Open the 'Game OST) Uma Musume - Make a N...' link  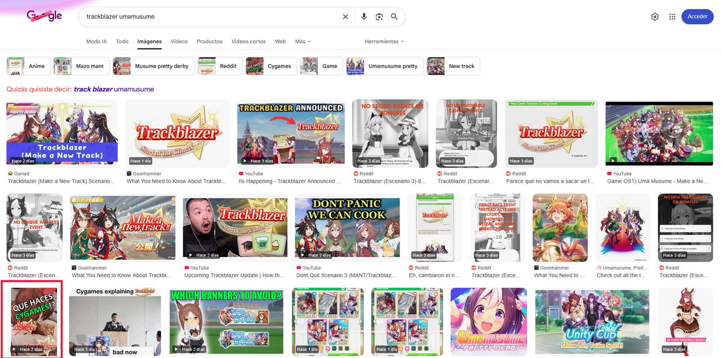[658, 181]
